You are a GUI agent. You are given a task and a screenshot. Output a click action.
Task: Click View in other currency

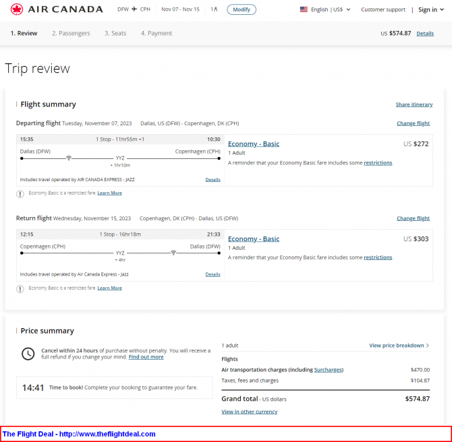click(250, 412)
